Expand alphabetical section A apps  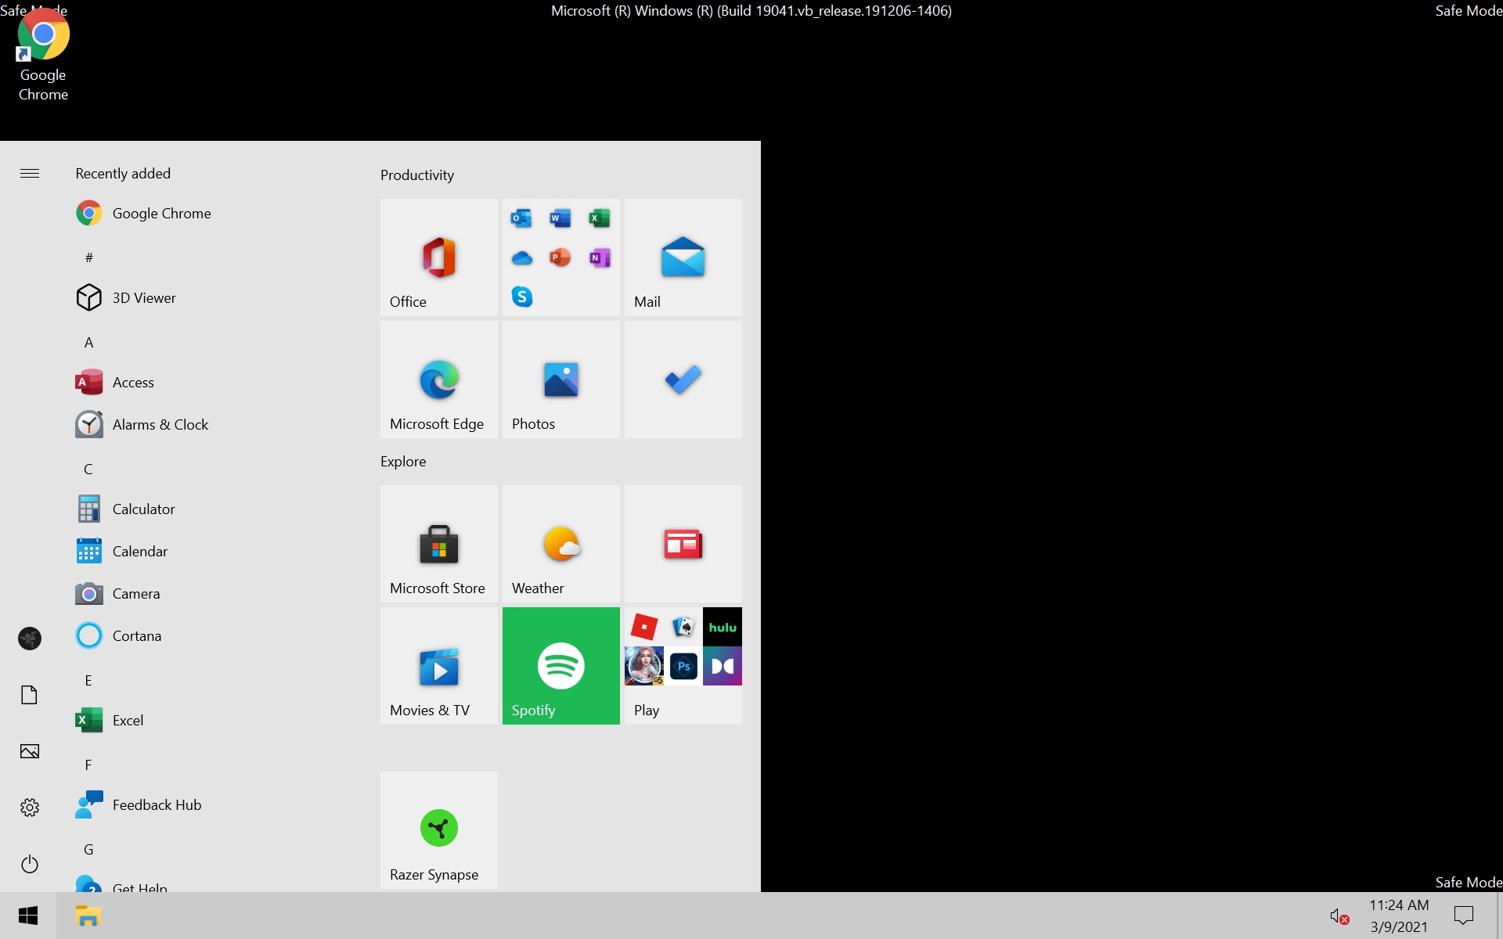[88, 340]
